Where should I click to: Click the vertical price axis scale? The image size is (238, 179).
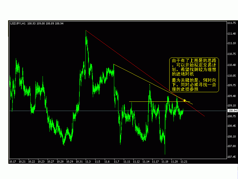231,89
